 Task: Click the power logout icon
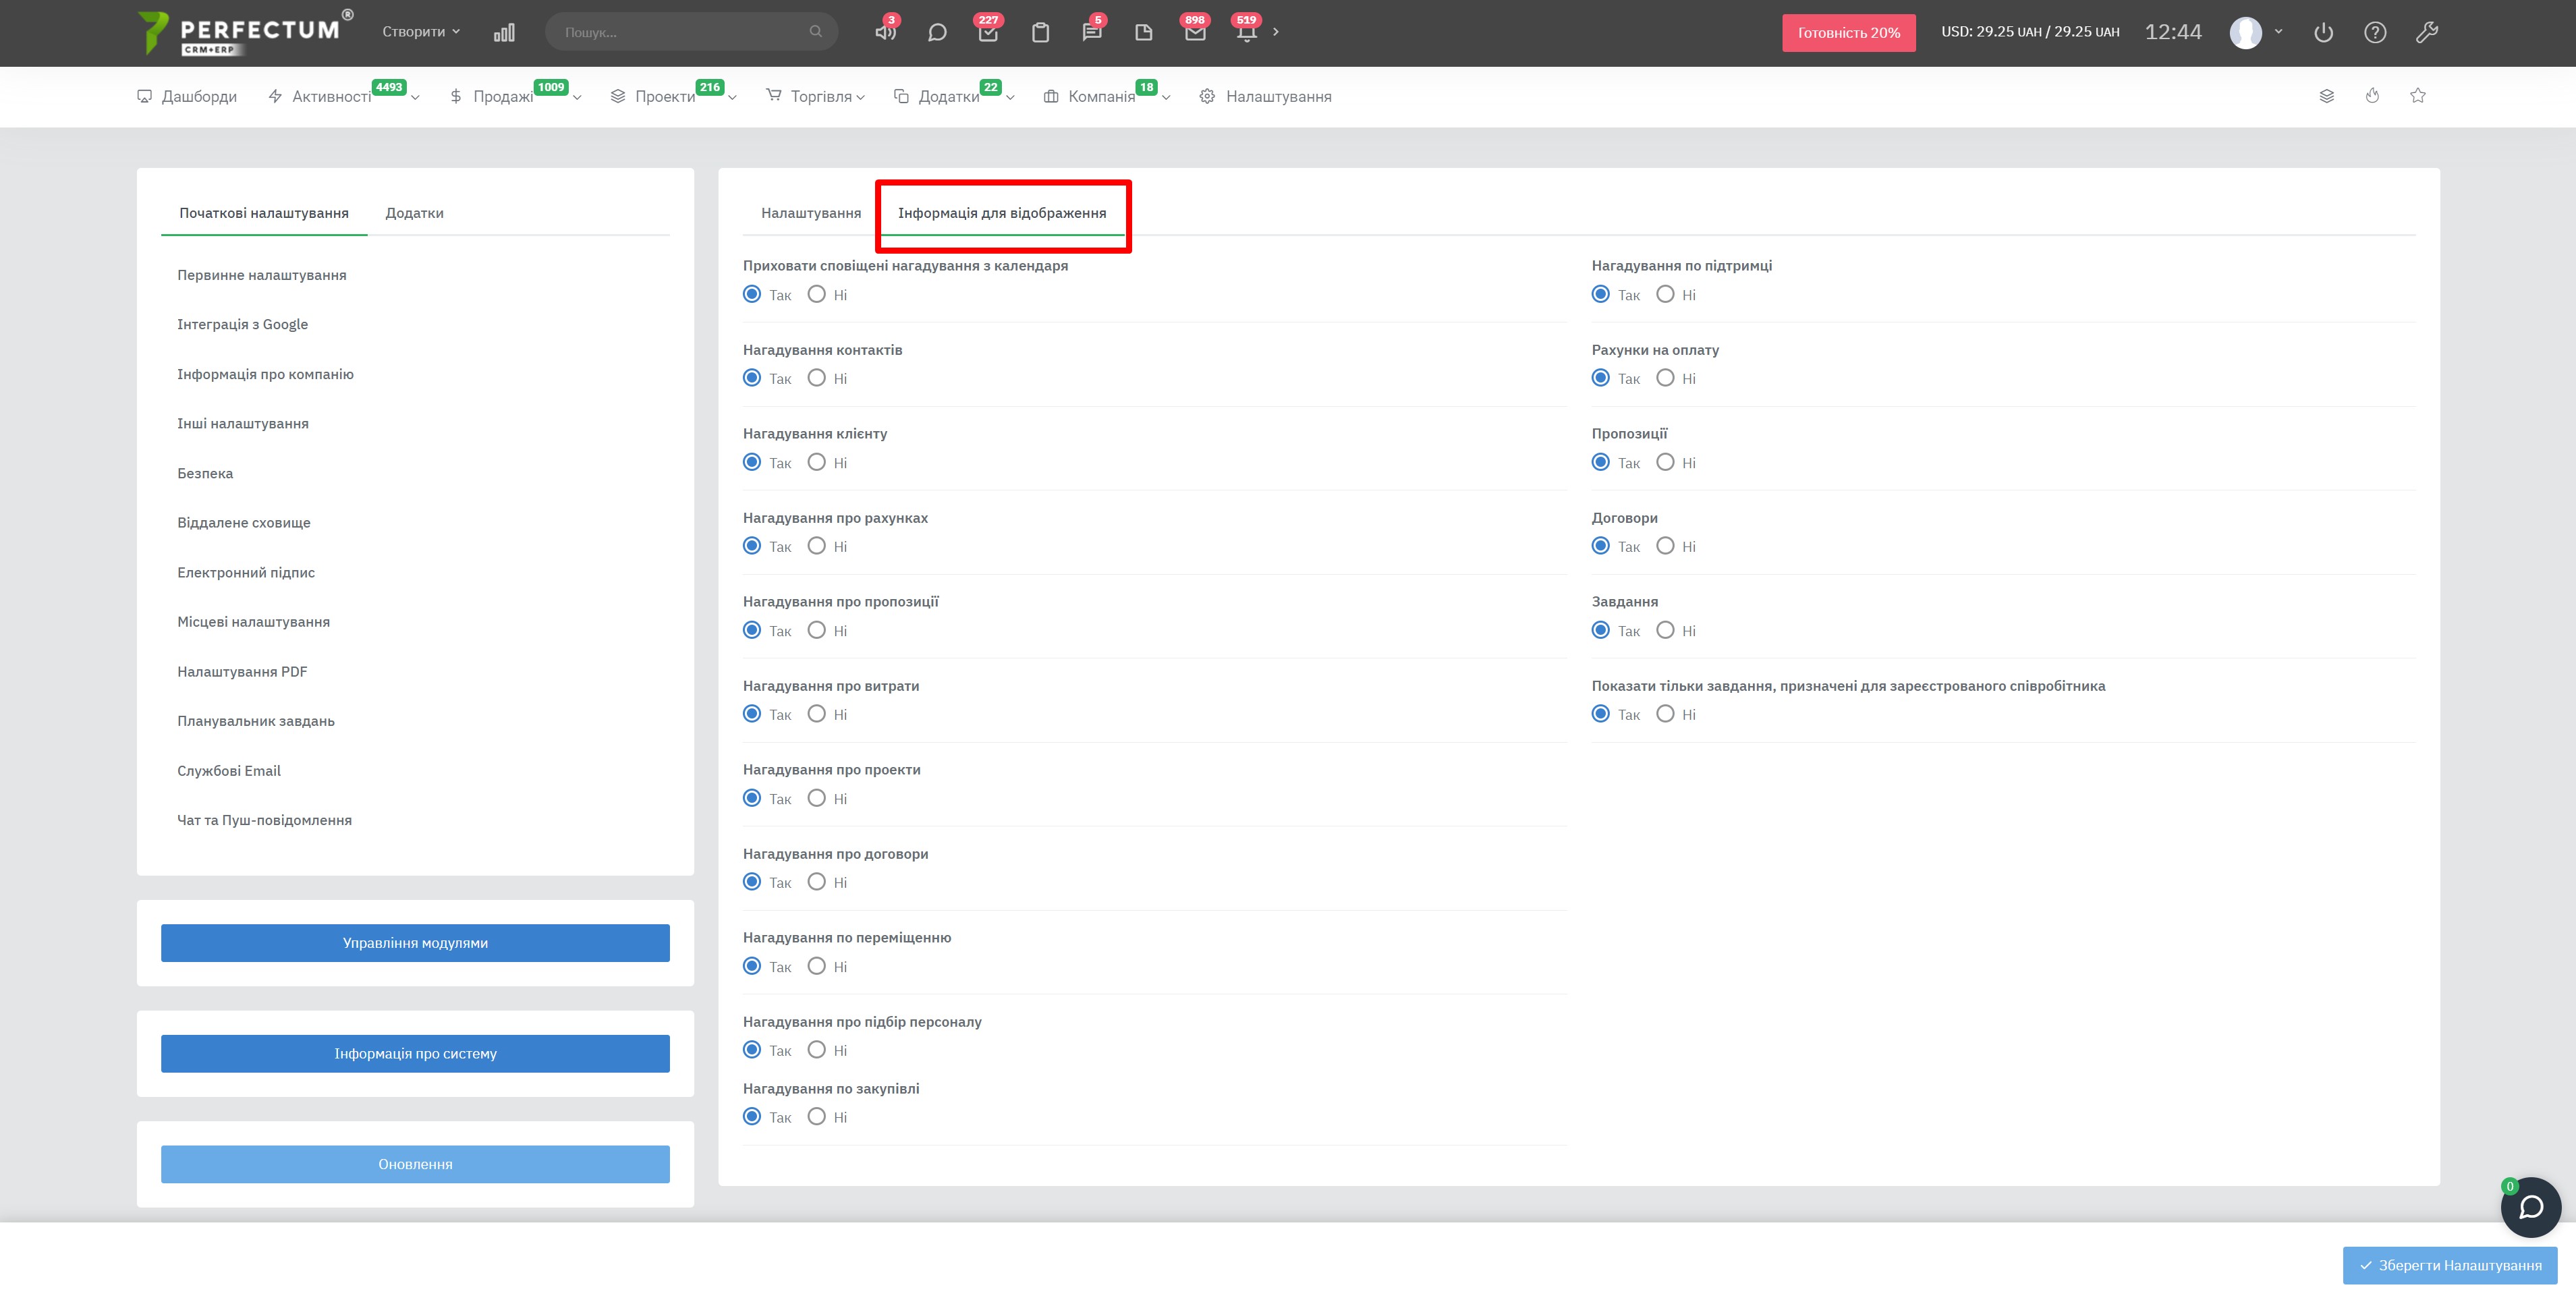(x=2323, y=32)
